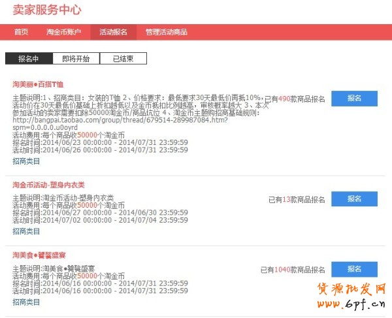Click 报名 button for 淘美食●饕餮盛宴

pyautogui.click(x=354, y=269)
